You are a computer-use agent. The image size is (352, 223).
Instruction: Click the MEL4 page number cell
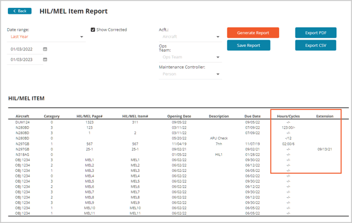pos(89,176)
